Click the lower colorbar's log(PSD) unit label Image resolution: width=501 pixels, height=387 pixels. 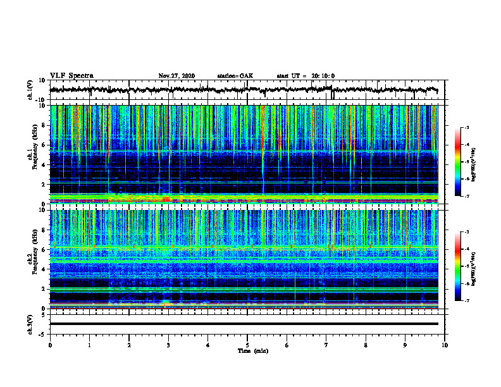pos(474,269)
